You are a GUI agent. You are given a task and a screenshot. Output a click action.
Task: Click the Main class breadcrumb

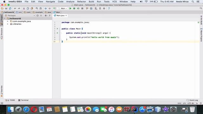[x=57, y=12]
